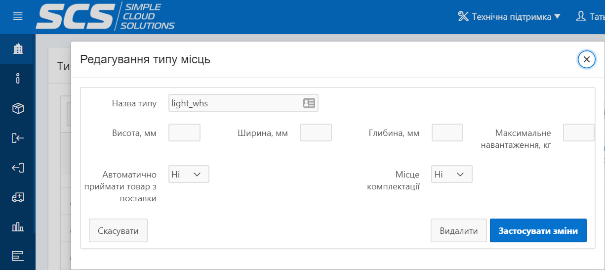Expand the Автоматично приймати товар dropdown

click(189, 174)
